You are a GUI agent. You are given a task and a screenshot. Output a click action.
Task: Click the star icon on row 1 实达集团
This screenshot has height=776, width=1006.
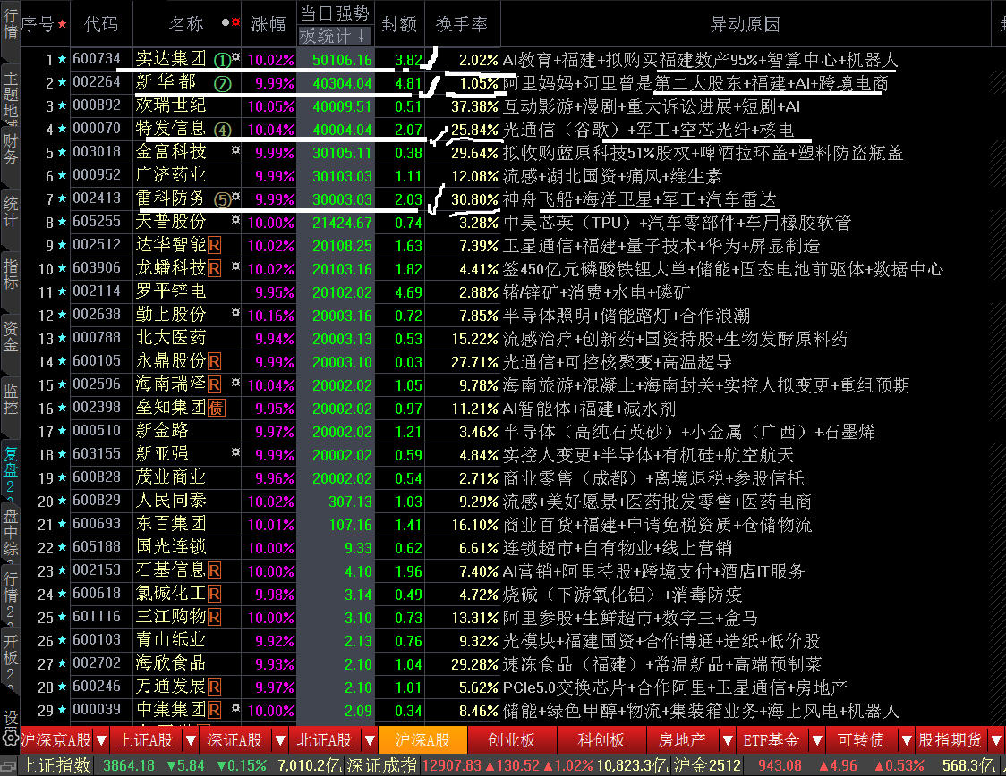click(x=63, y=60)
